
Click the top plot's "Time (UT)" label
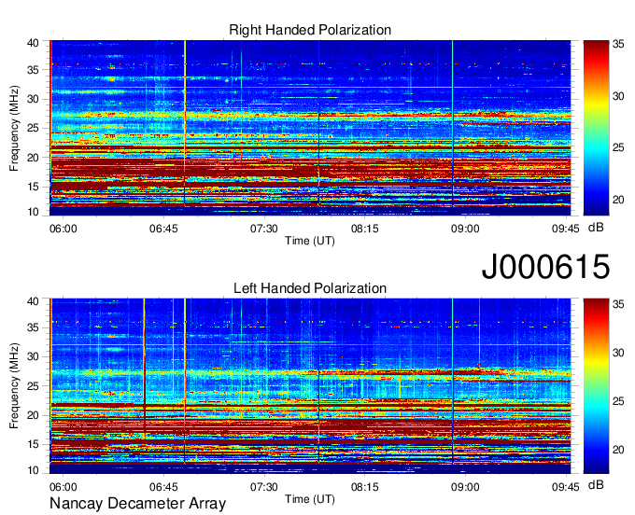[310, 241]
